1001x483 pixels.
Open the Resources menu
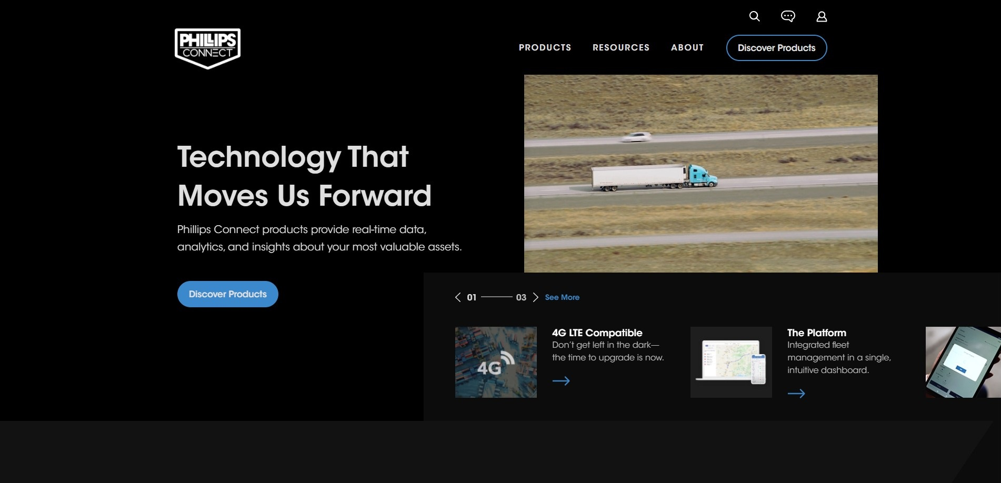click(621, 48)
